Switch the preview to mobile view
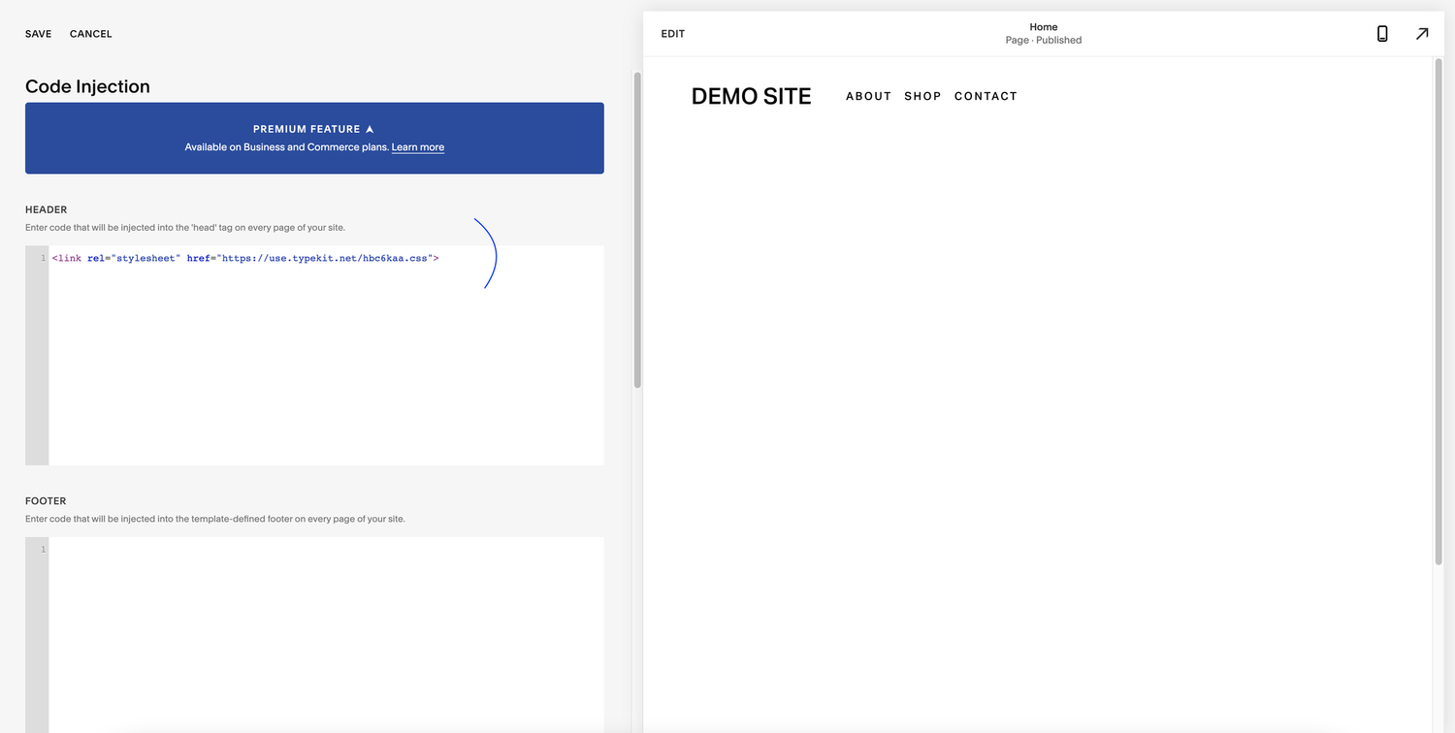1455x733 pixels. click(1381, 33)
